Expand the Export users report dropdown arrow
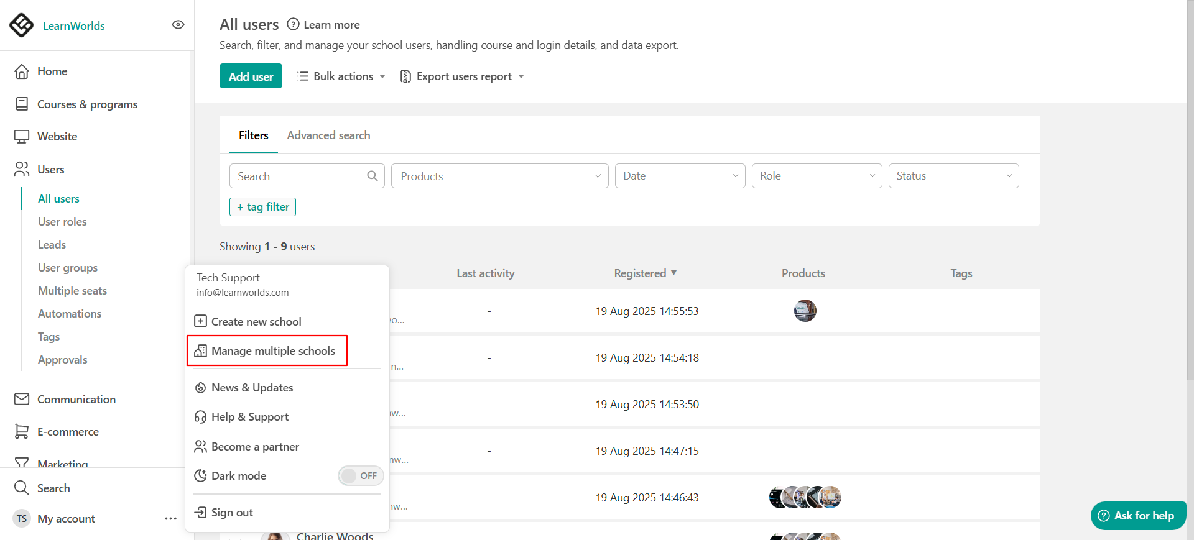The width and height of the screenshot is (1194, 540). tap(521, 76)
